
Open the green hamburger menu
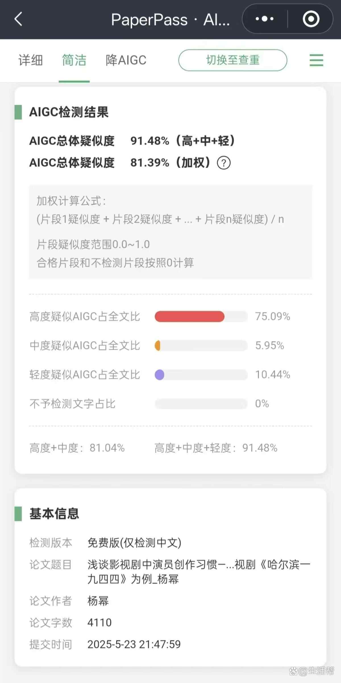316,60
